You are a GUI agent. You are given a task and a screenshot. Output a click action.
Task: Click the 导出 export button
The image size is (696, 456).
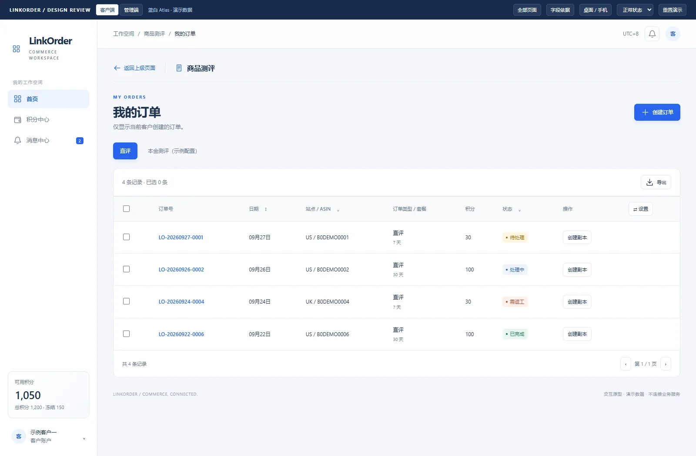click(x=656, y=182)
